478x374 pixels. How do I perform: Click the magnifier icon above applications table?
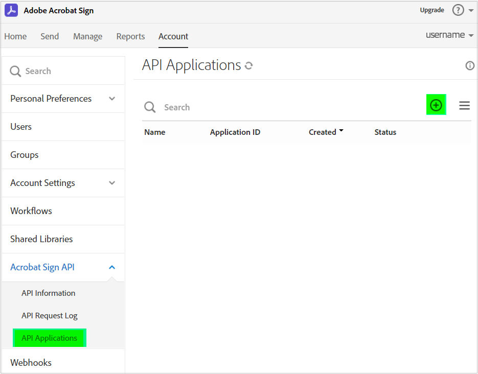[150, 107]
